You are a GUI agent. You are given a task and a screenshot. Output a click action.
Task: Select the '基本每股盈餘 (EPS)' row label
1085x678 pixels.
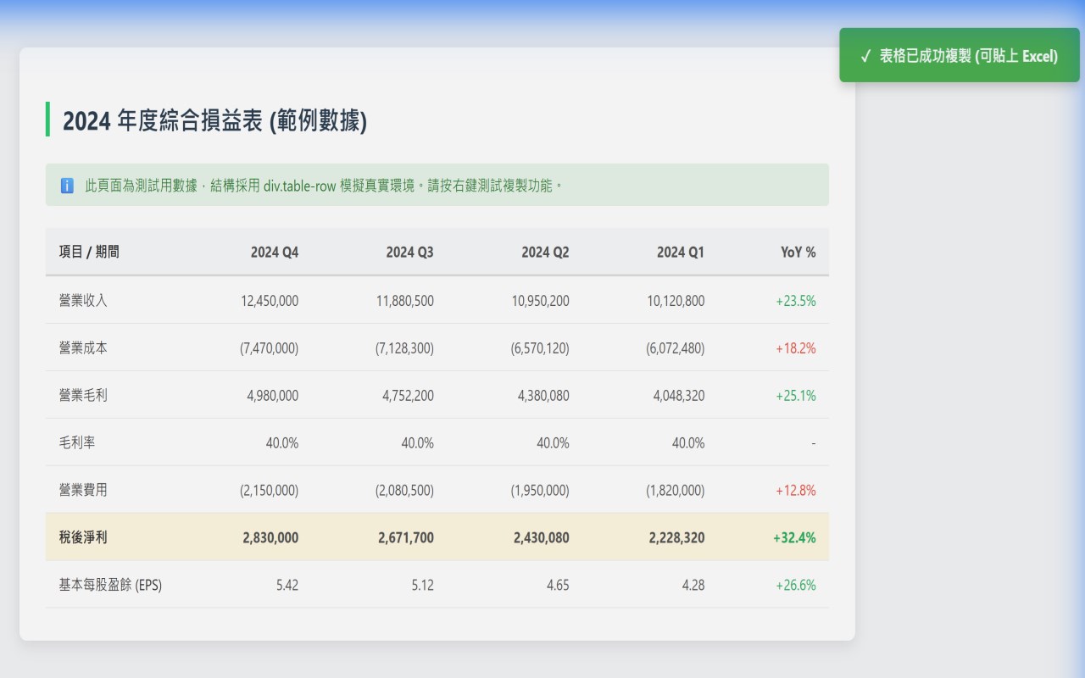(x=110, y=585)
